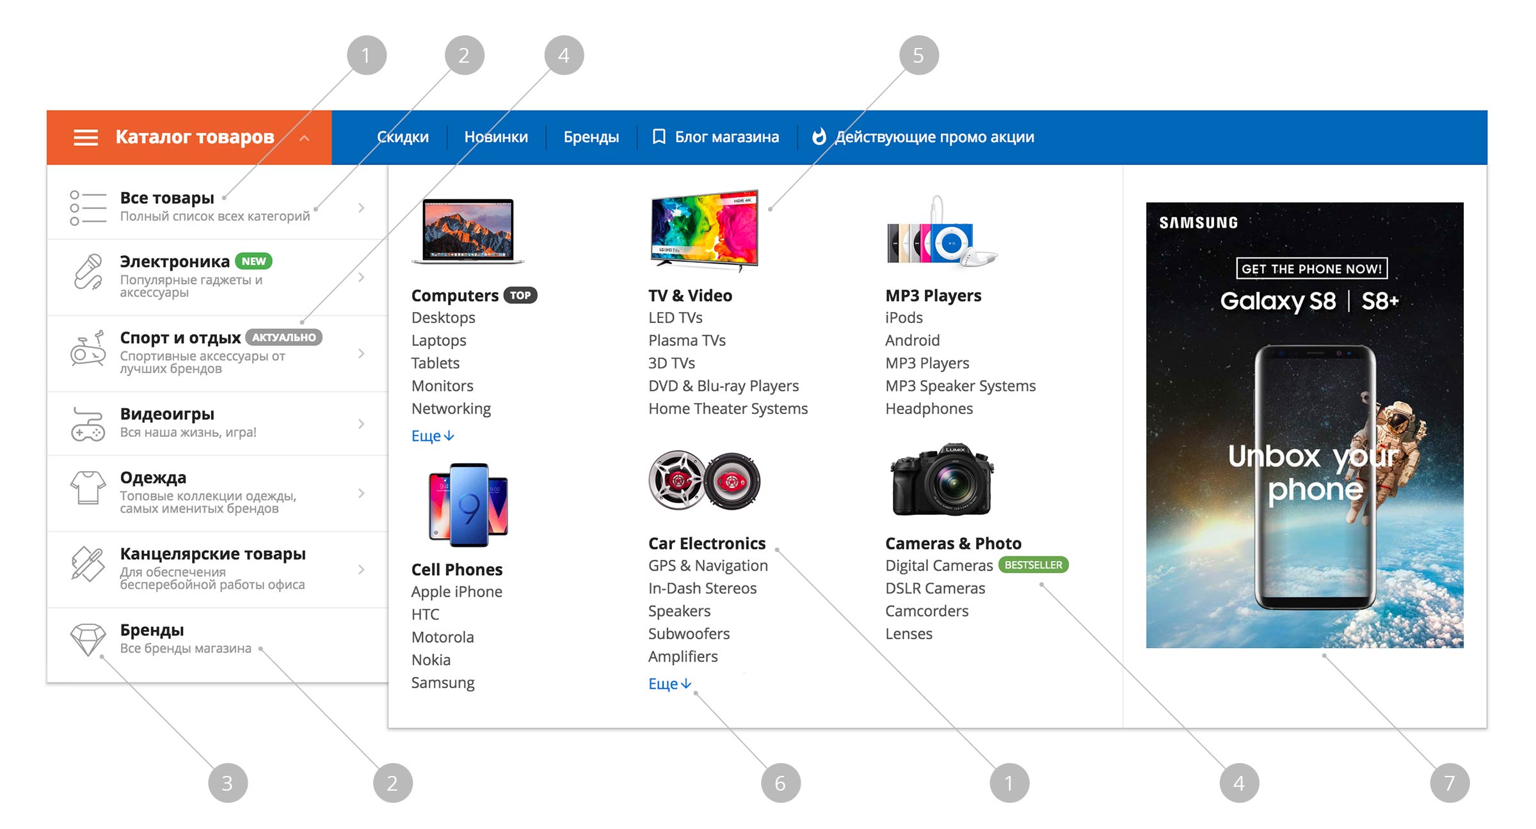Click the exercise bike icon for Спорт и отдых

88,350
